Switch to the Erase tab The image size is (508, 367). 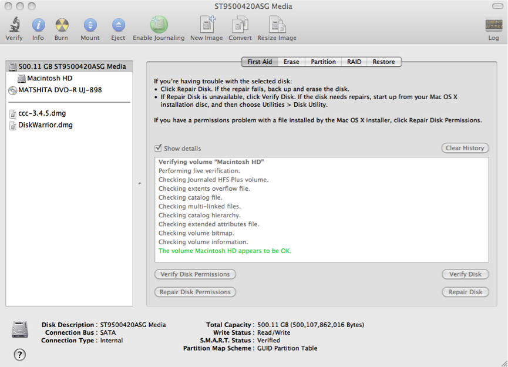tap(291, 62)
